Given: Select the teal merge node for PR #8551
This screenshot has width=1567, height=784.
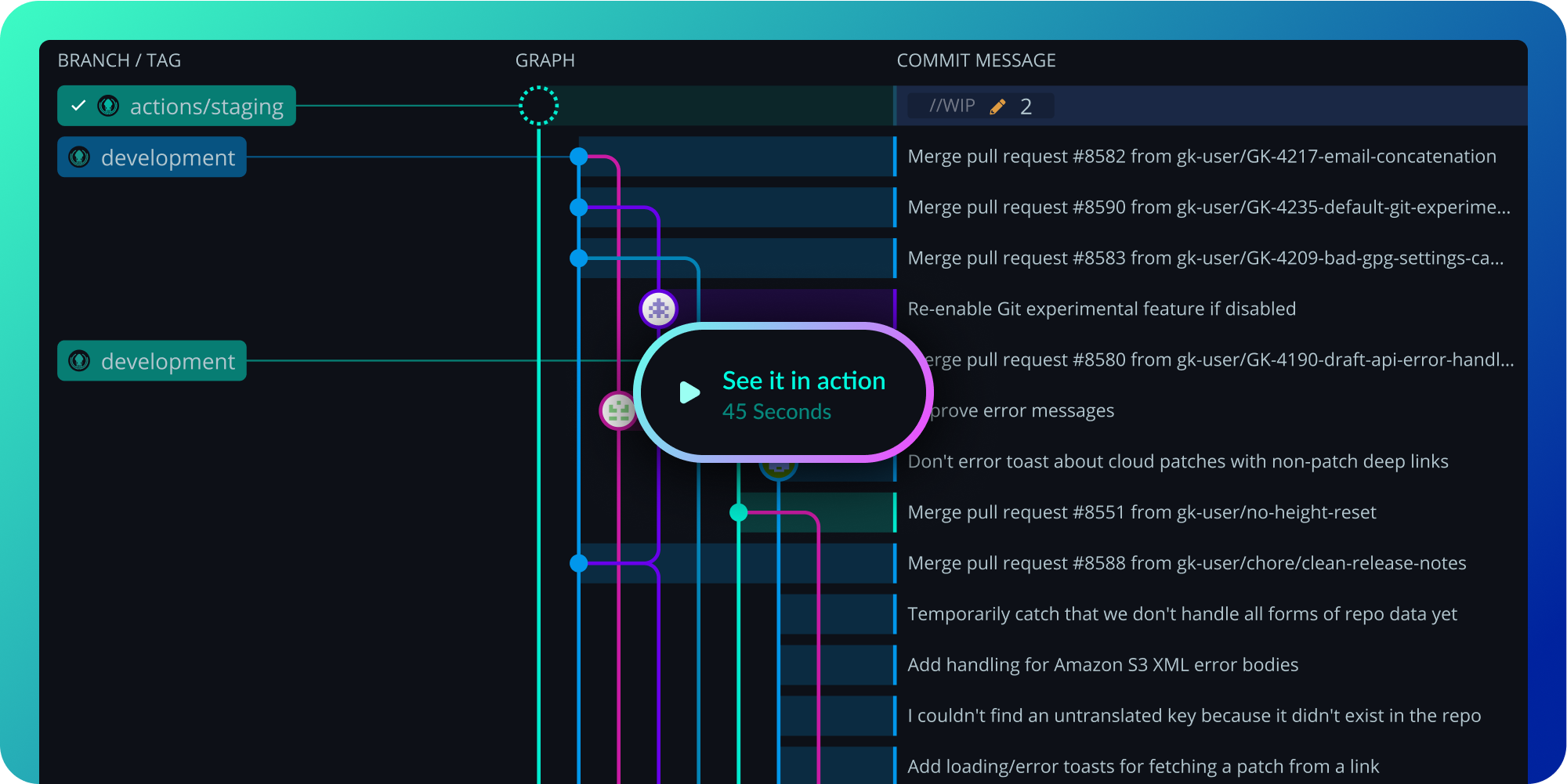Looking at the screenshot, I should 738,513.
